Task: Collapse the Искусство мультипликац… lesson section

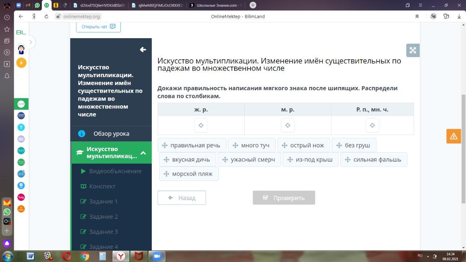Action: pos(143,153)
